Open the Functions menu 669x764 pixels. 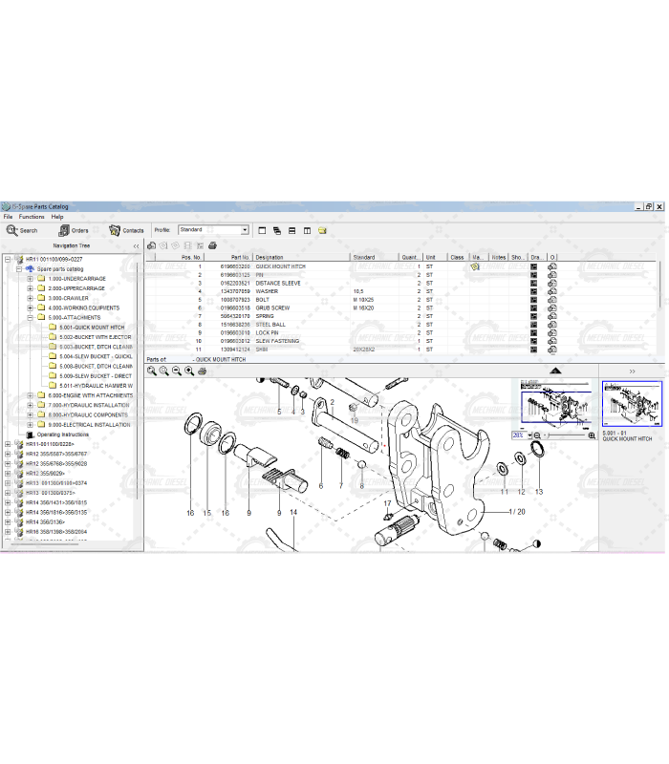pos(32,217)
